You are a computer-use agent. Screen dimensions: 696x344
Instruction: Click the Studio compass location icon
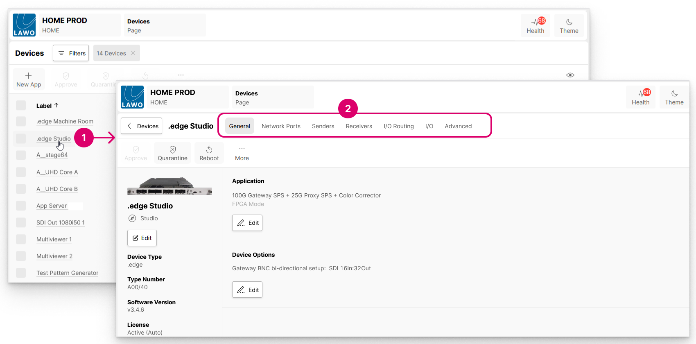pyautogui.click(x=132, y=218)
